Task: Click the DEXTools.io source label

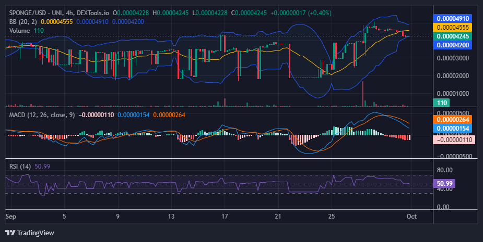Action: click(x=93, y=13)
